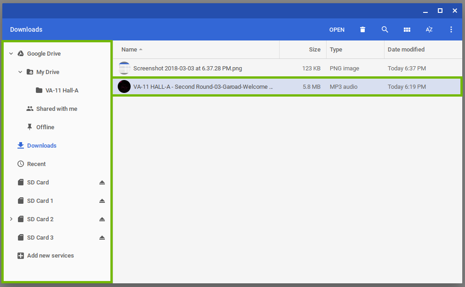Viewport: 465px width, 287px height.
Task: Switch to thumbnail grid view icon
Action: [407, 29]
